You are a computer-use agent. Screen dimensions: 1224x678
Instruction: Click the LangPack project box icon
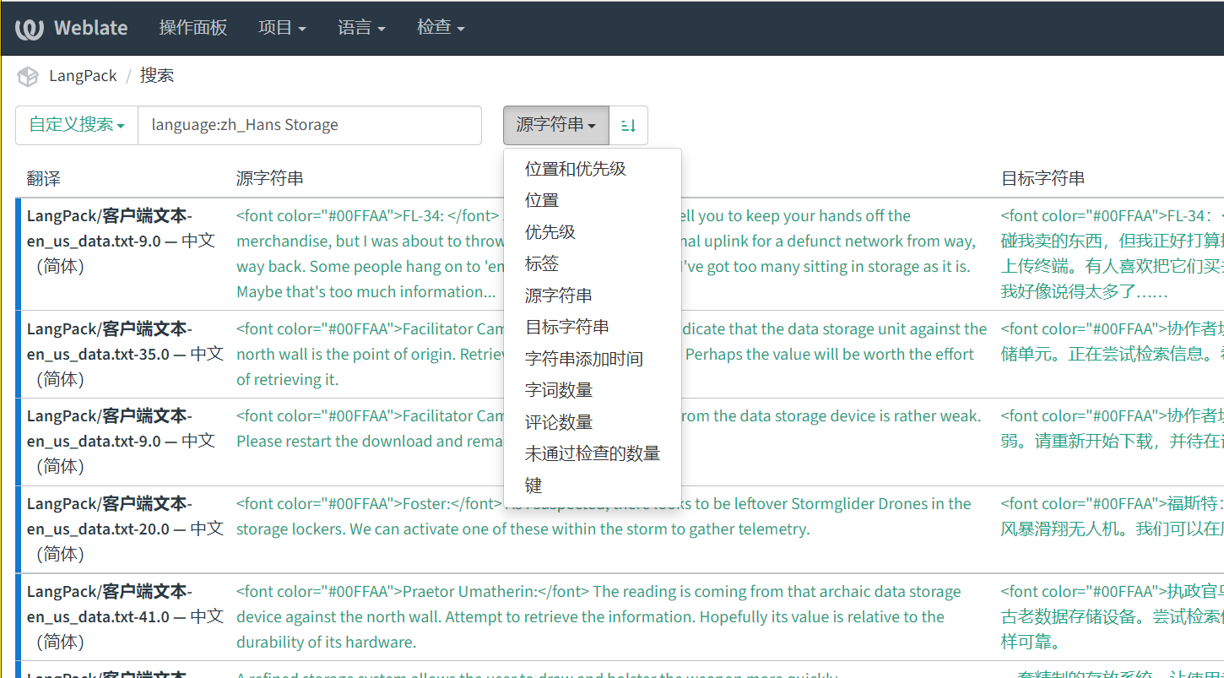(28, 76)
